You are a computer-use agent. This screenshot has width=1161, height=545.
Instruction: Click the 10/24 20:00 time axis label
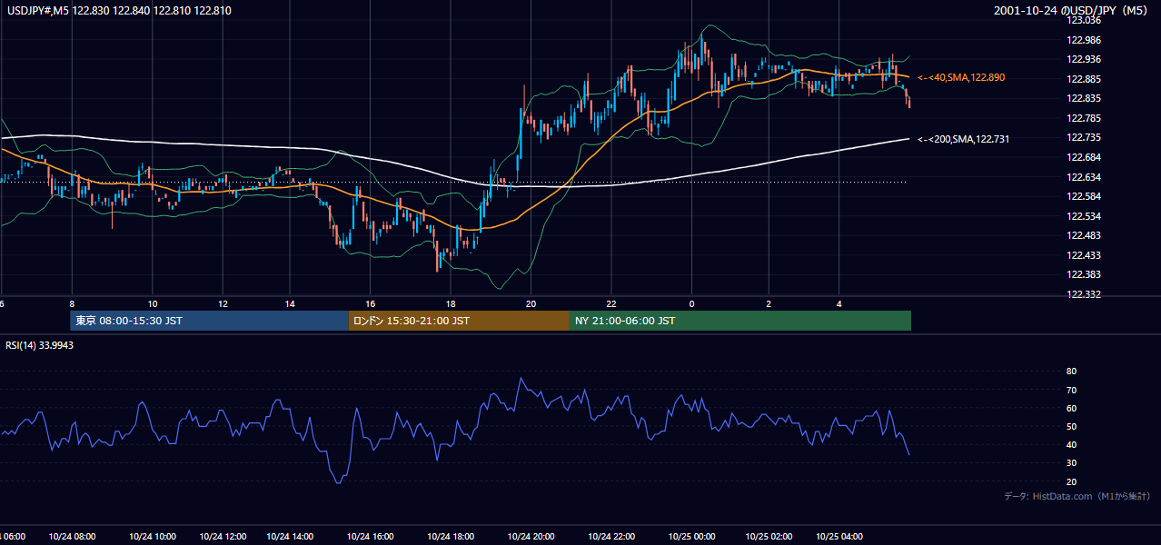531,537
